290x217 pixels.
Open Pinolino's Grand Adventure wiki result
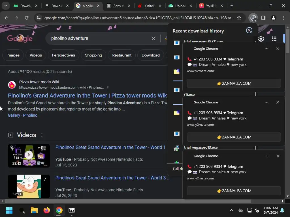click(87, 96)
